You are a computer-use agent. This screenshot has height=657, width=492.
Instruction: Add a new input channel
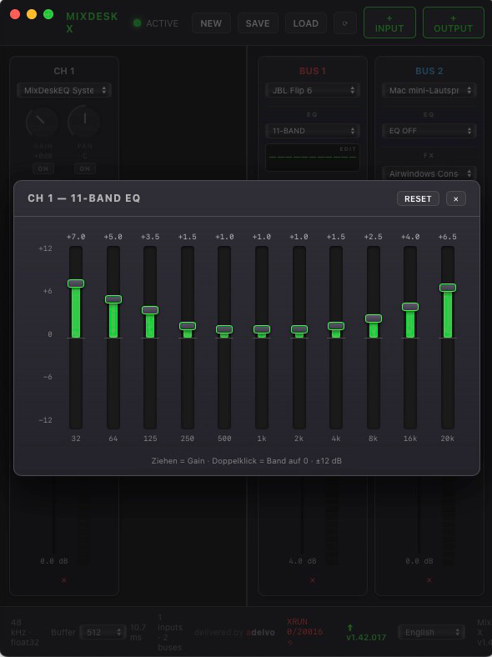(389, 23)
